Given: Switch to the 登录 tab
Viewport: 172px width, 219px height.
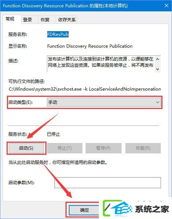Looking at the screenshot, I should point(27,19).
